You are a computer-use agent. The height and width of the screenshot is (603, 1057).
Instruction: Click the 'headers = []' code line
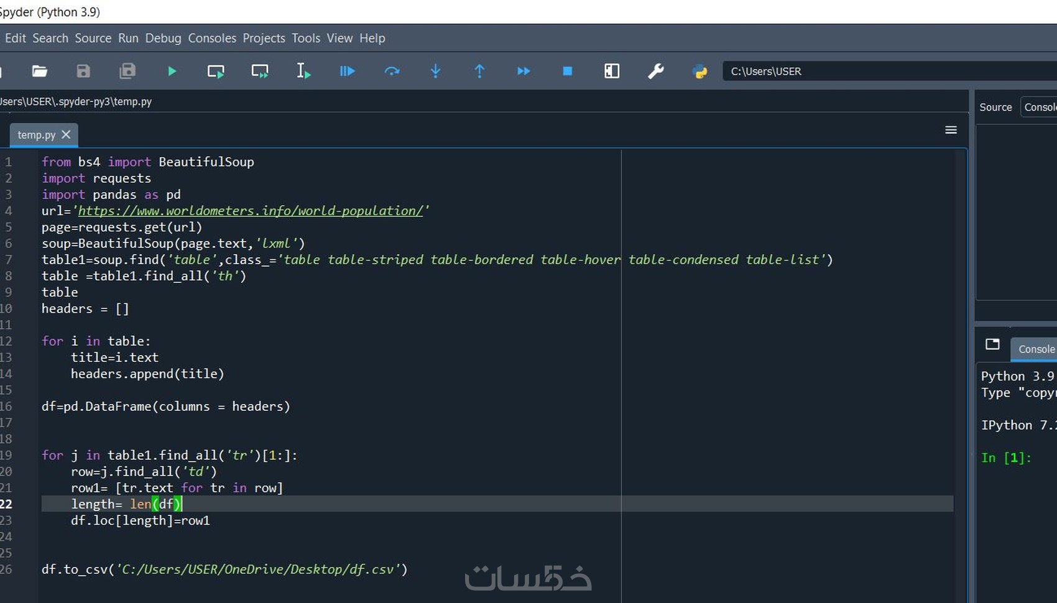[x=85, y=309]
